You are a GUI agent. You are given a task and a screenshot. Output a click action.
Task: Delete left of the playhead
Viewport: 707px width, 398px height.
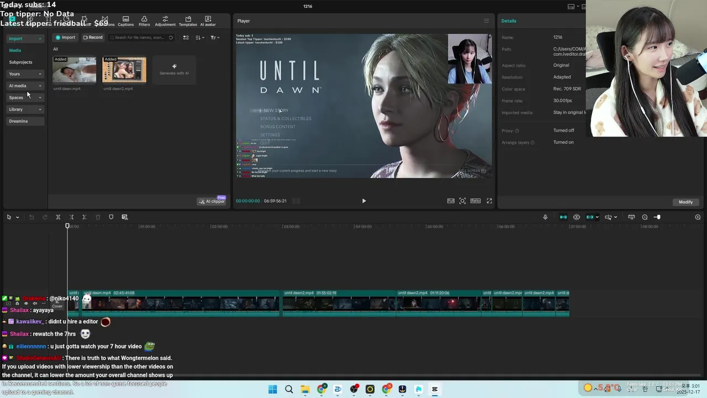[x=71, y=217]
